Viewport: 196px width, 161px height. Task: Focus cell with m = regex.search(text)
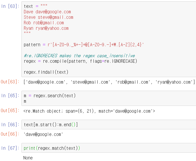pyautogui.click(x=109, y=98)
